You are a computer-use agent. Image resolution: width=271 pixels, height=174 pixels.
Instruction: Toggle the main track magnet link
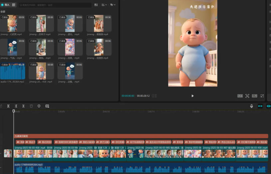coord(260,106)
